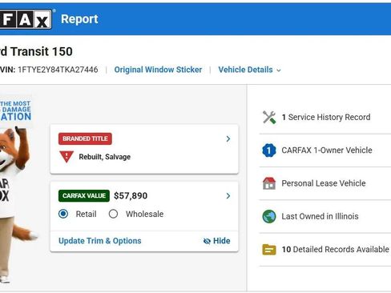
Task: Click the yellow folder Detailed Records icon
Action: pyautogui.click(x=269, y=250)
